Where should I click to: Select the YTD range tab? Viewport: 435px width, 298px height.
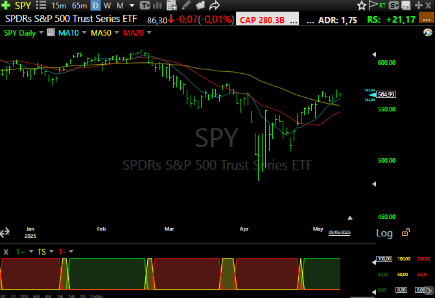(24, 296)
